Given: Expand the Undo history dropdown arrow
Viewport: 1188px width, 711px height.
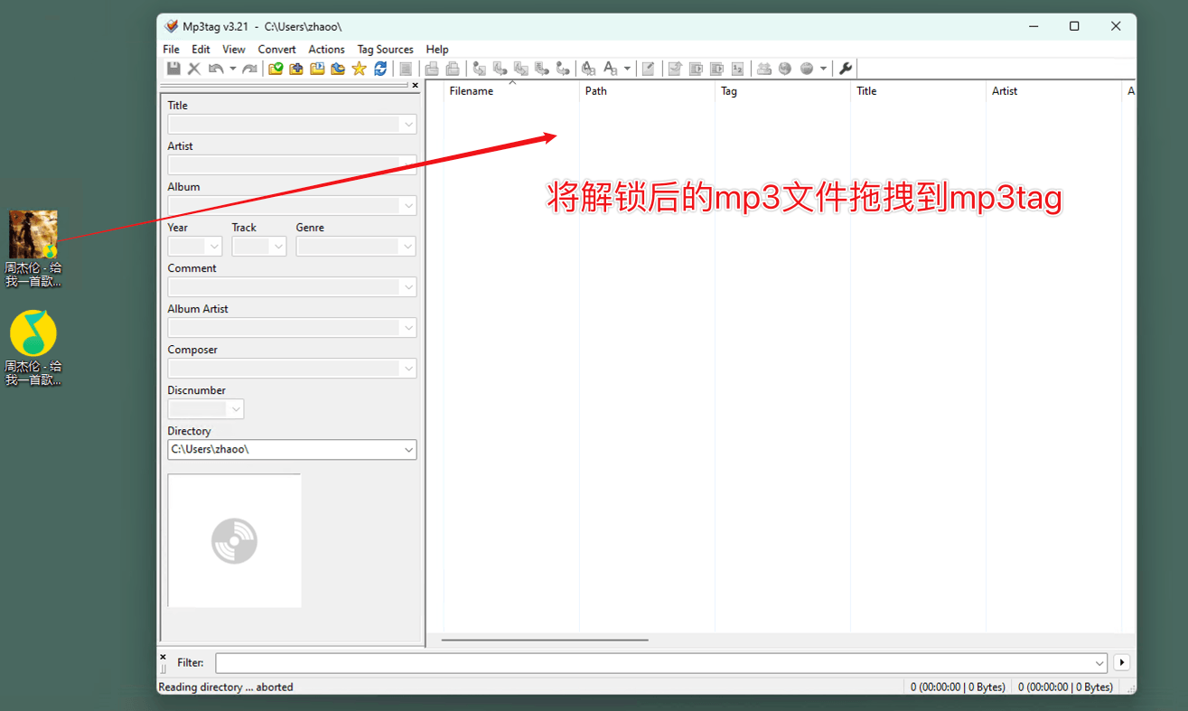Looking at the screenshot, I should coord(232,69).
